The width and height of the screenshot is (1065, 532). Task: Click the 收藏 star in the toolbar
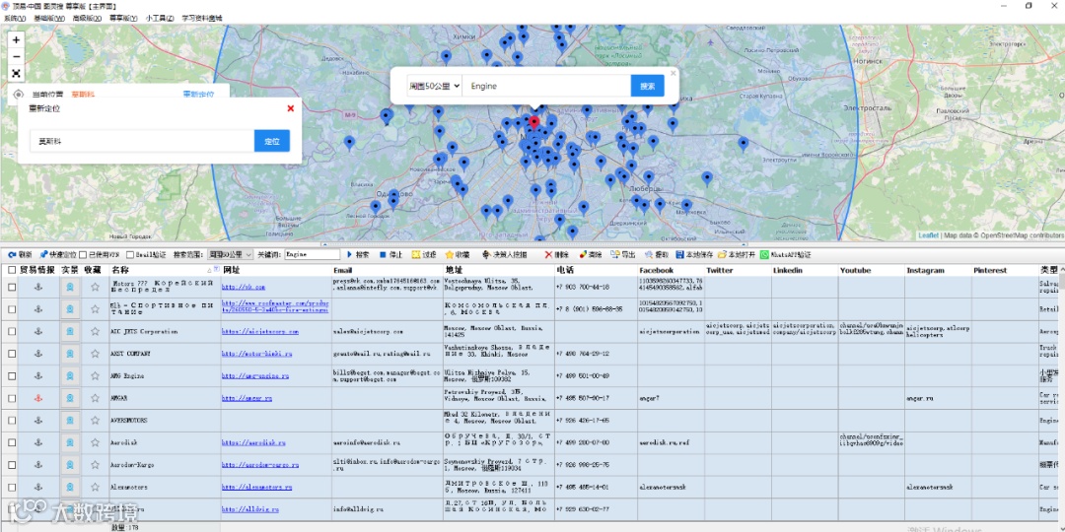(449, 254)
